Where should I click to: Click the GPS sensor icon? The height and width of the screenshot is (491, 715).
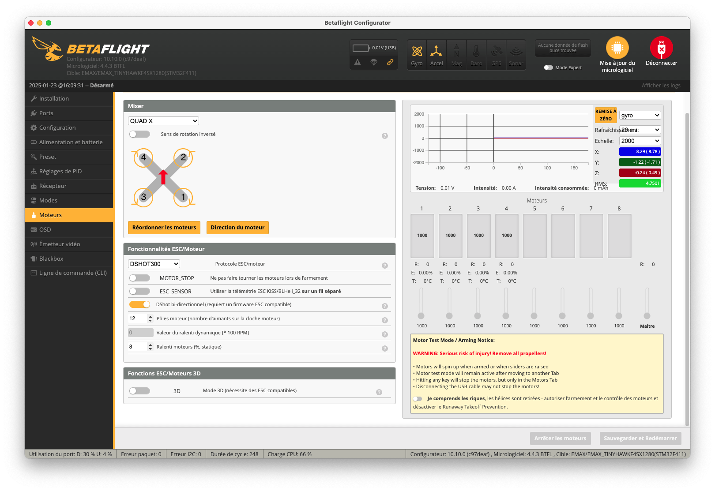[x=496, y=55]
